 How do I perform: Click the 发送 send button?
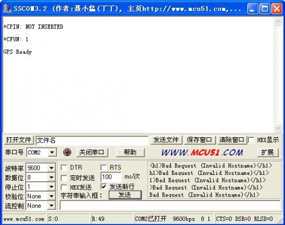coord(125,195)
